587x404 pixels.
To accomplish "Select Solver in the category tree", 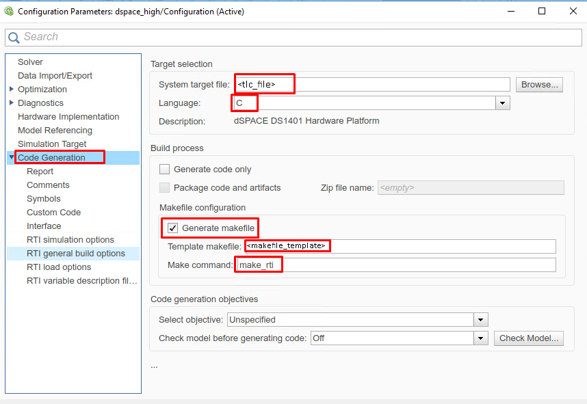I will [x=30, y=62].
